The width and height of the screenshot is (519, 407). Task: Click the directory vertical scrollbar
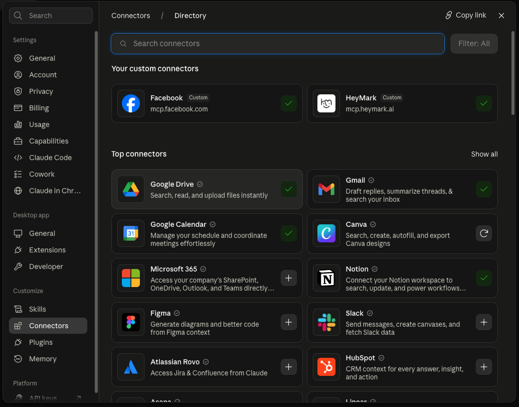click(x=513, y=73)
